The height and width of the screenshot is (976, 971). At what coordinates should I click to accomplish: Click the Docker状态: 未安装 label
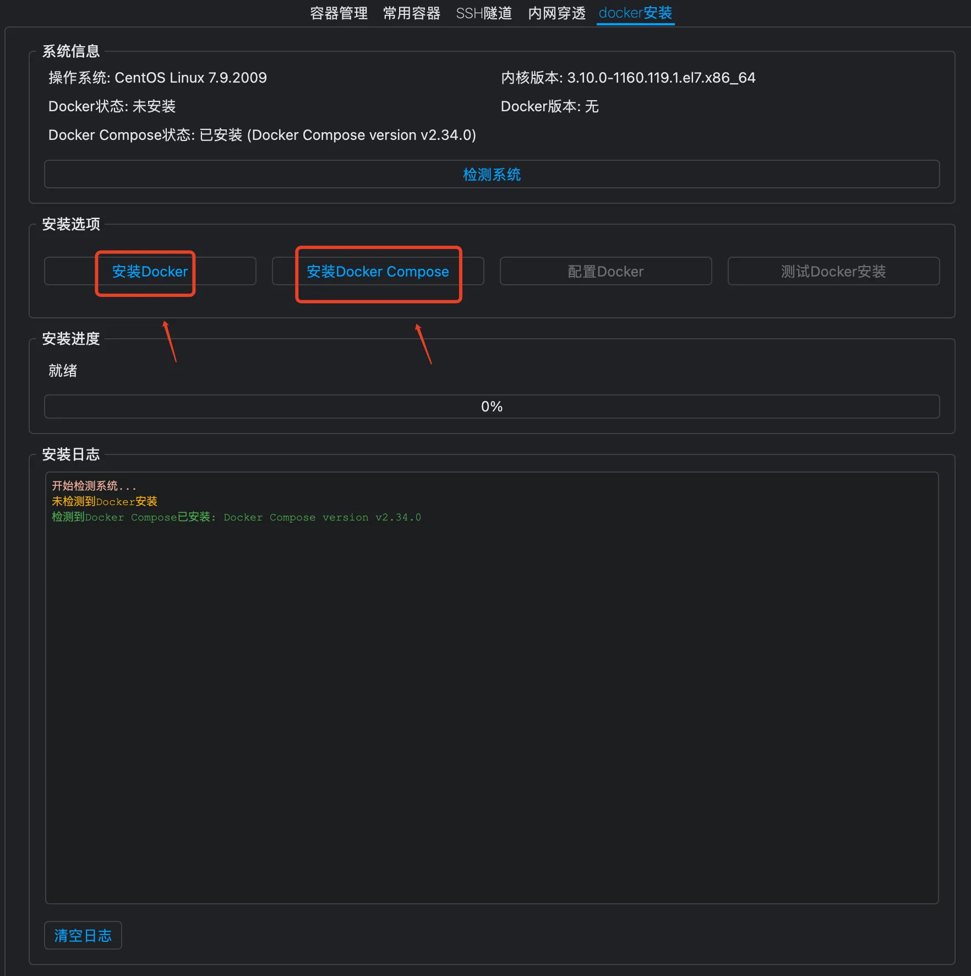[112, 106]
